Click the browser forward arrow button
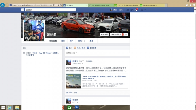Screen dimensions: 196x110 7,5
